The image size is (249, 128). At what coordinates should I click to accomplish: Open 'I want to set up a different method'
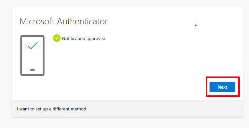52,109
